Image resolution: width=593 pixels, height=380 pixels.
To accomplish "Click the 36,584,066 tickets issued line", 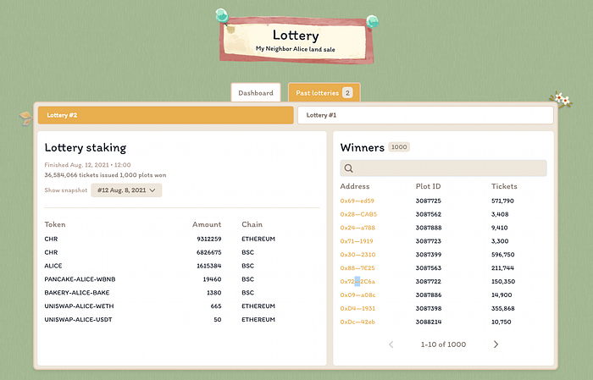I will tap(105, 175).
